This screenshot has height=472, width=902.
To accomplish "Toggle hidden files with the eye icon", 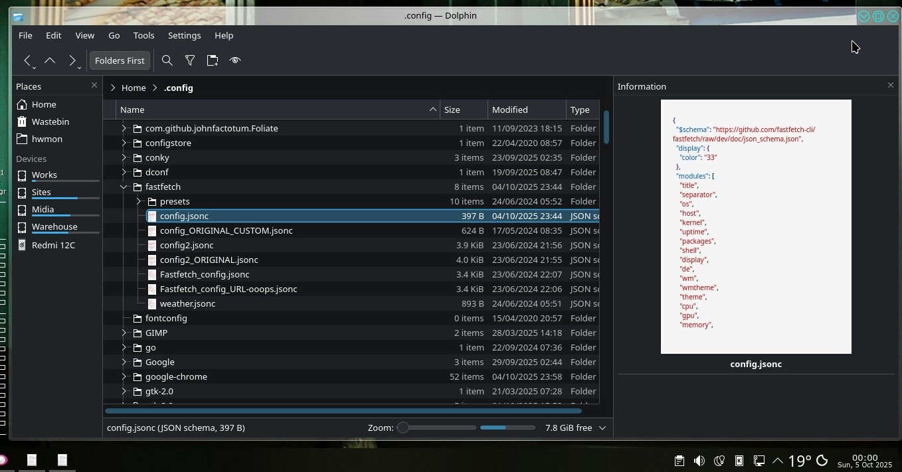I will click(235, 60).
